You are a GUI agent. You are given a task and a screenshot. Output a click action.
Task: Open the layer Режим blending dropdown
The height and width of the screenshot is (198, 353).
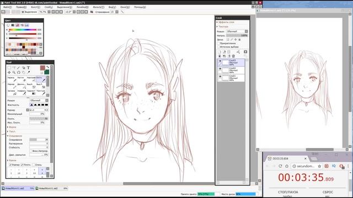click(x=237, y=31)
